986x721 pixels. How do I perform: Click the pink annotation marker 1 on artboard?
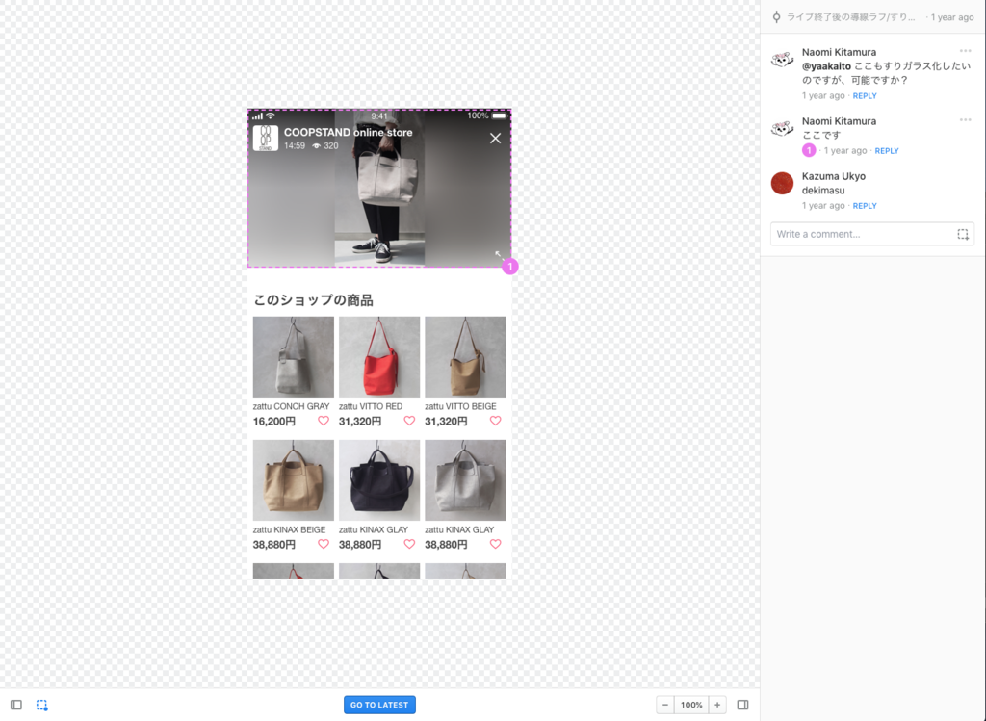510,267
